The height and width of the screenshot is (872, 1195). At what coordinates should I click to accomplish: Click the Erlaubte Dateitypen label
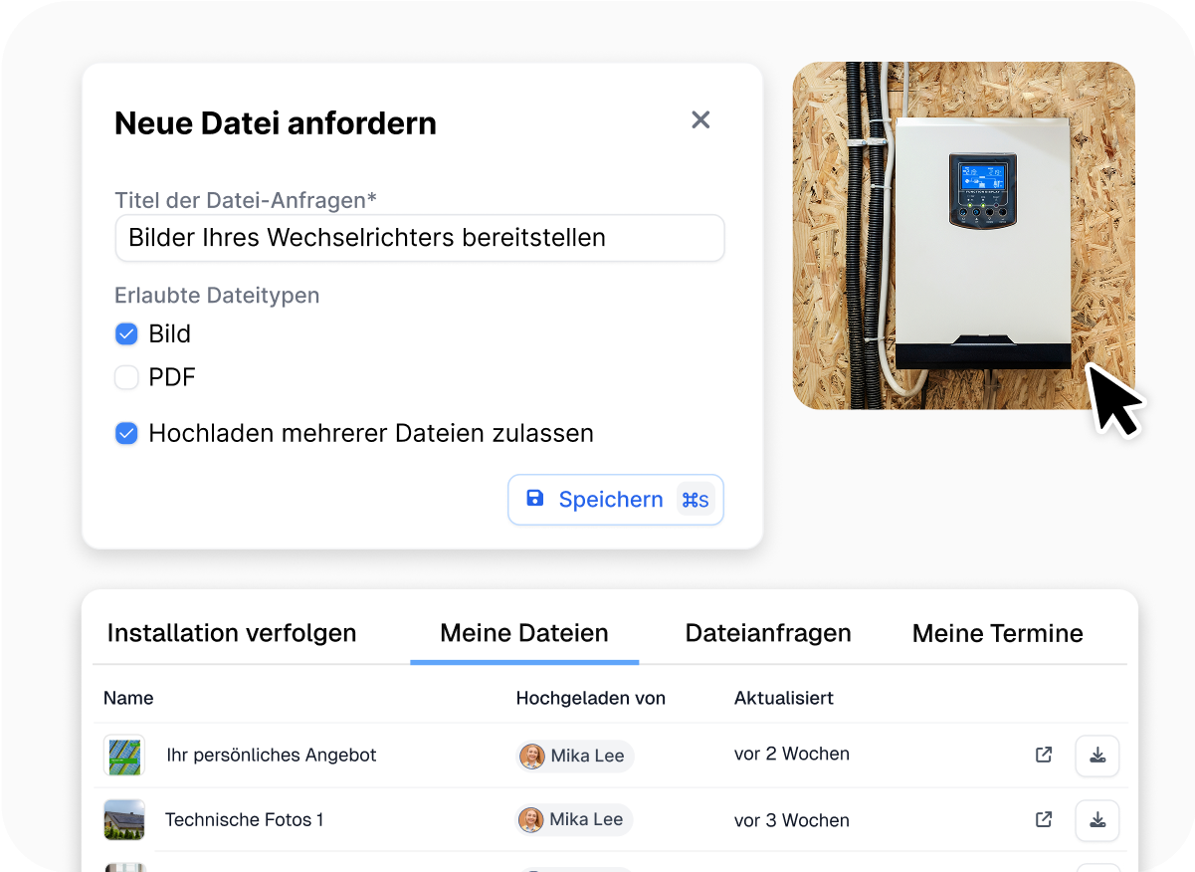point(217,296)
